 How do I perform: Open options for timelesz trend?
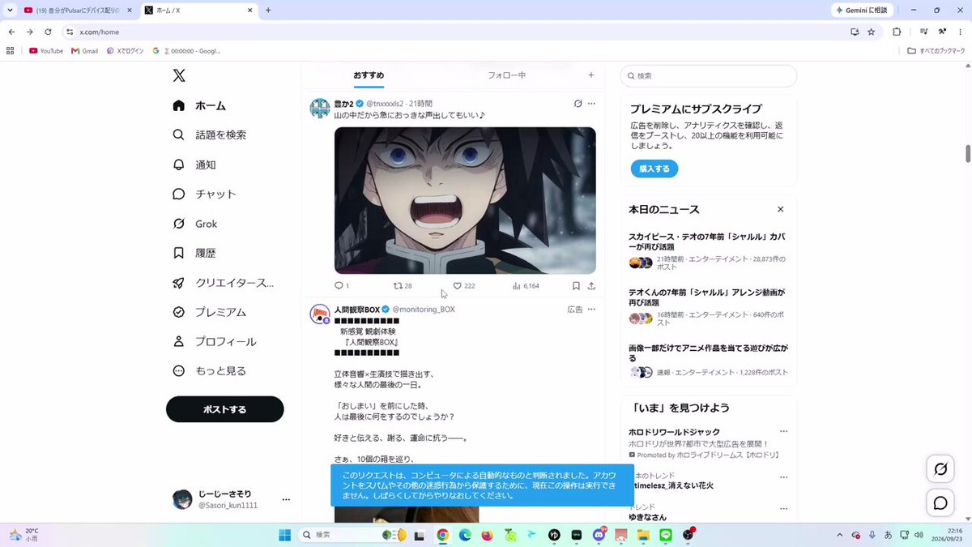[x=782, y=476]
